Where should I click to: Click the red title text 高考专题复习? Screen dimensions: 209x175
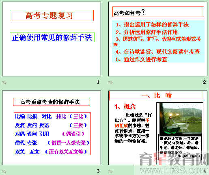coord(49,15)
